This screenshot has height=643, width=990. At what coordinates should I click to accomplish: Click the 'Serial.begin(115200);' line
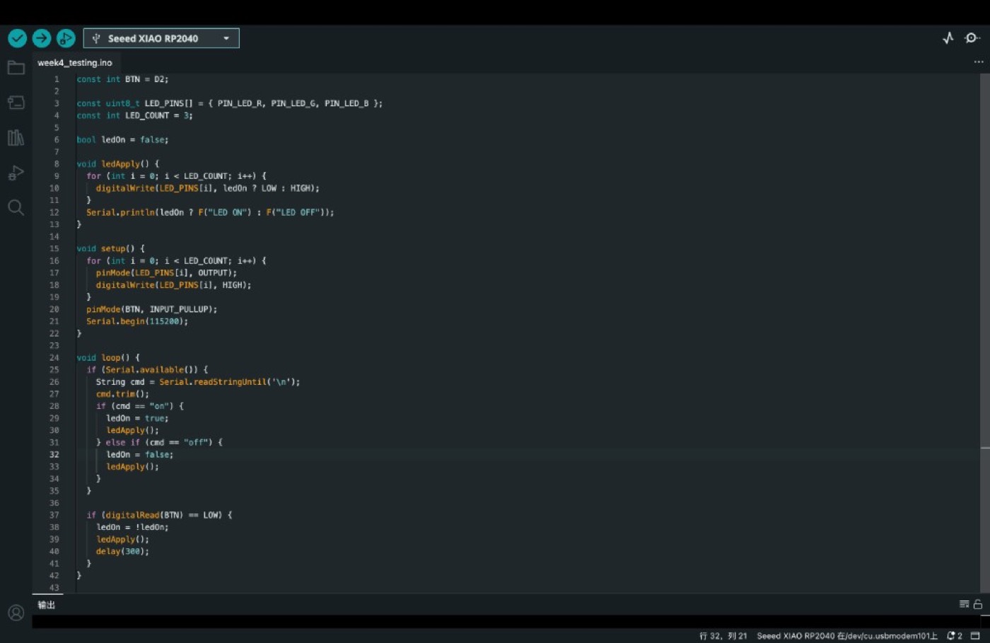tap(137, 321)
